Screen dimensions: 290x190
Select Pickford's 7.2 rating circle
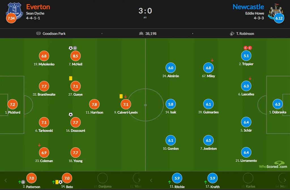12,104
